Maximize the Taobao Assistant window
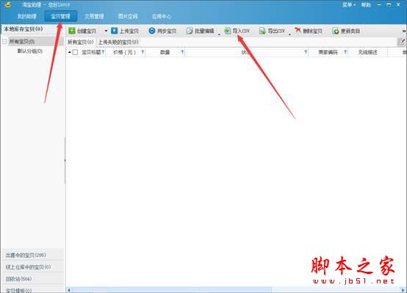 (x=389, y=4)
